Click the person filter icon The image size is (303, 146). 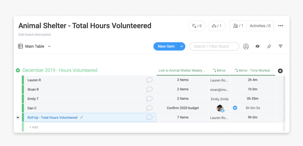[246, 46]
